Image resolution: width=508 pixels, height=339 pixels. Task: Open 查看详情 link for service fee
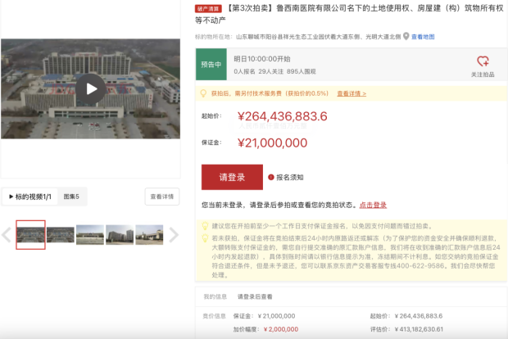pyautogui.click(x=352, y=93)
